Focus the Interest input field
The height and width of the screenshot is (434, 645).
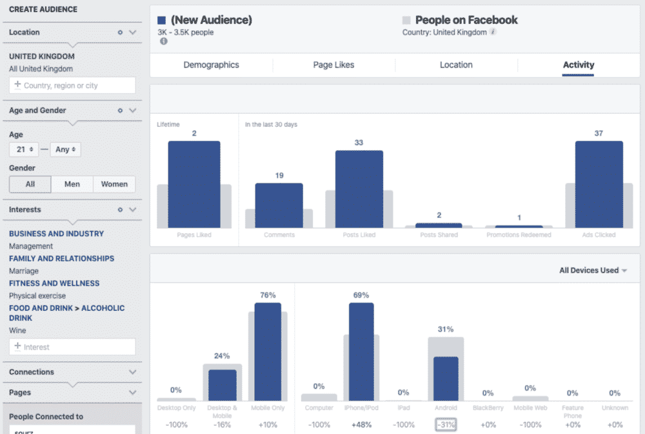[72, 347]
